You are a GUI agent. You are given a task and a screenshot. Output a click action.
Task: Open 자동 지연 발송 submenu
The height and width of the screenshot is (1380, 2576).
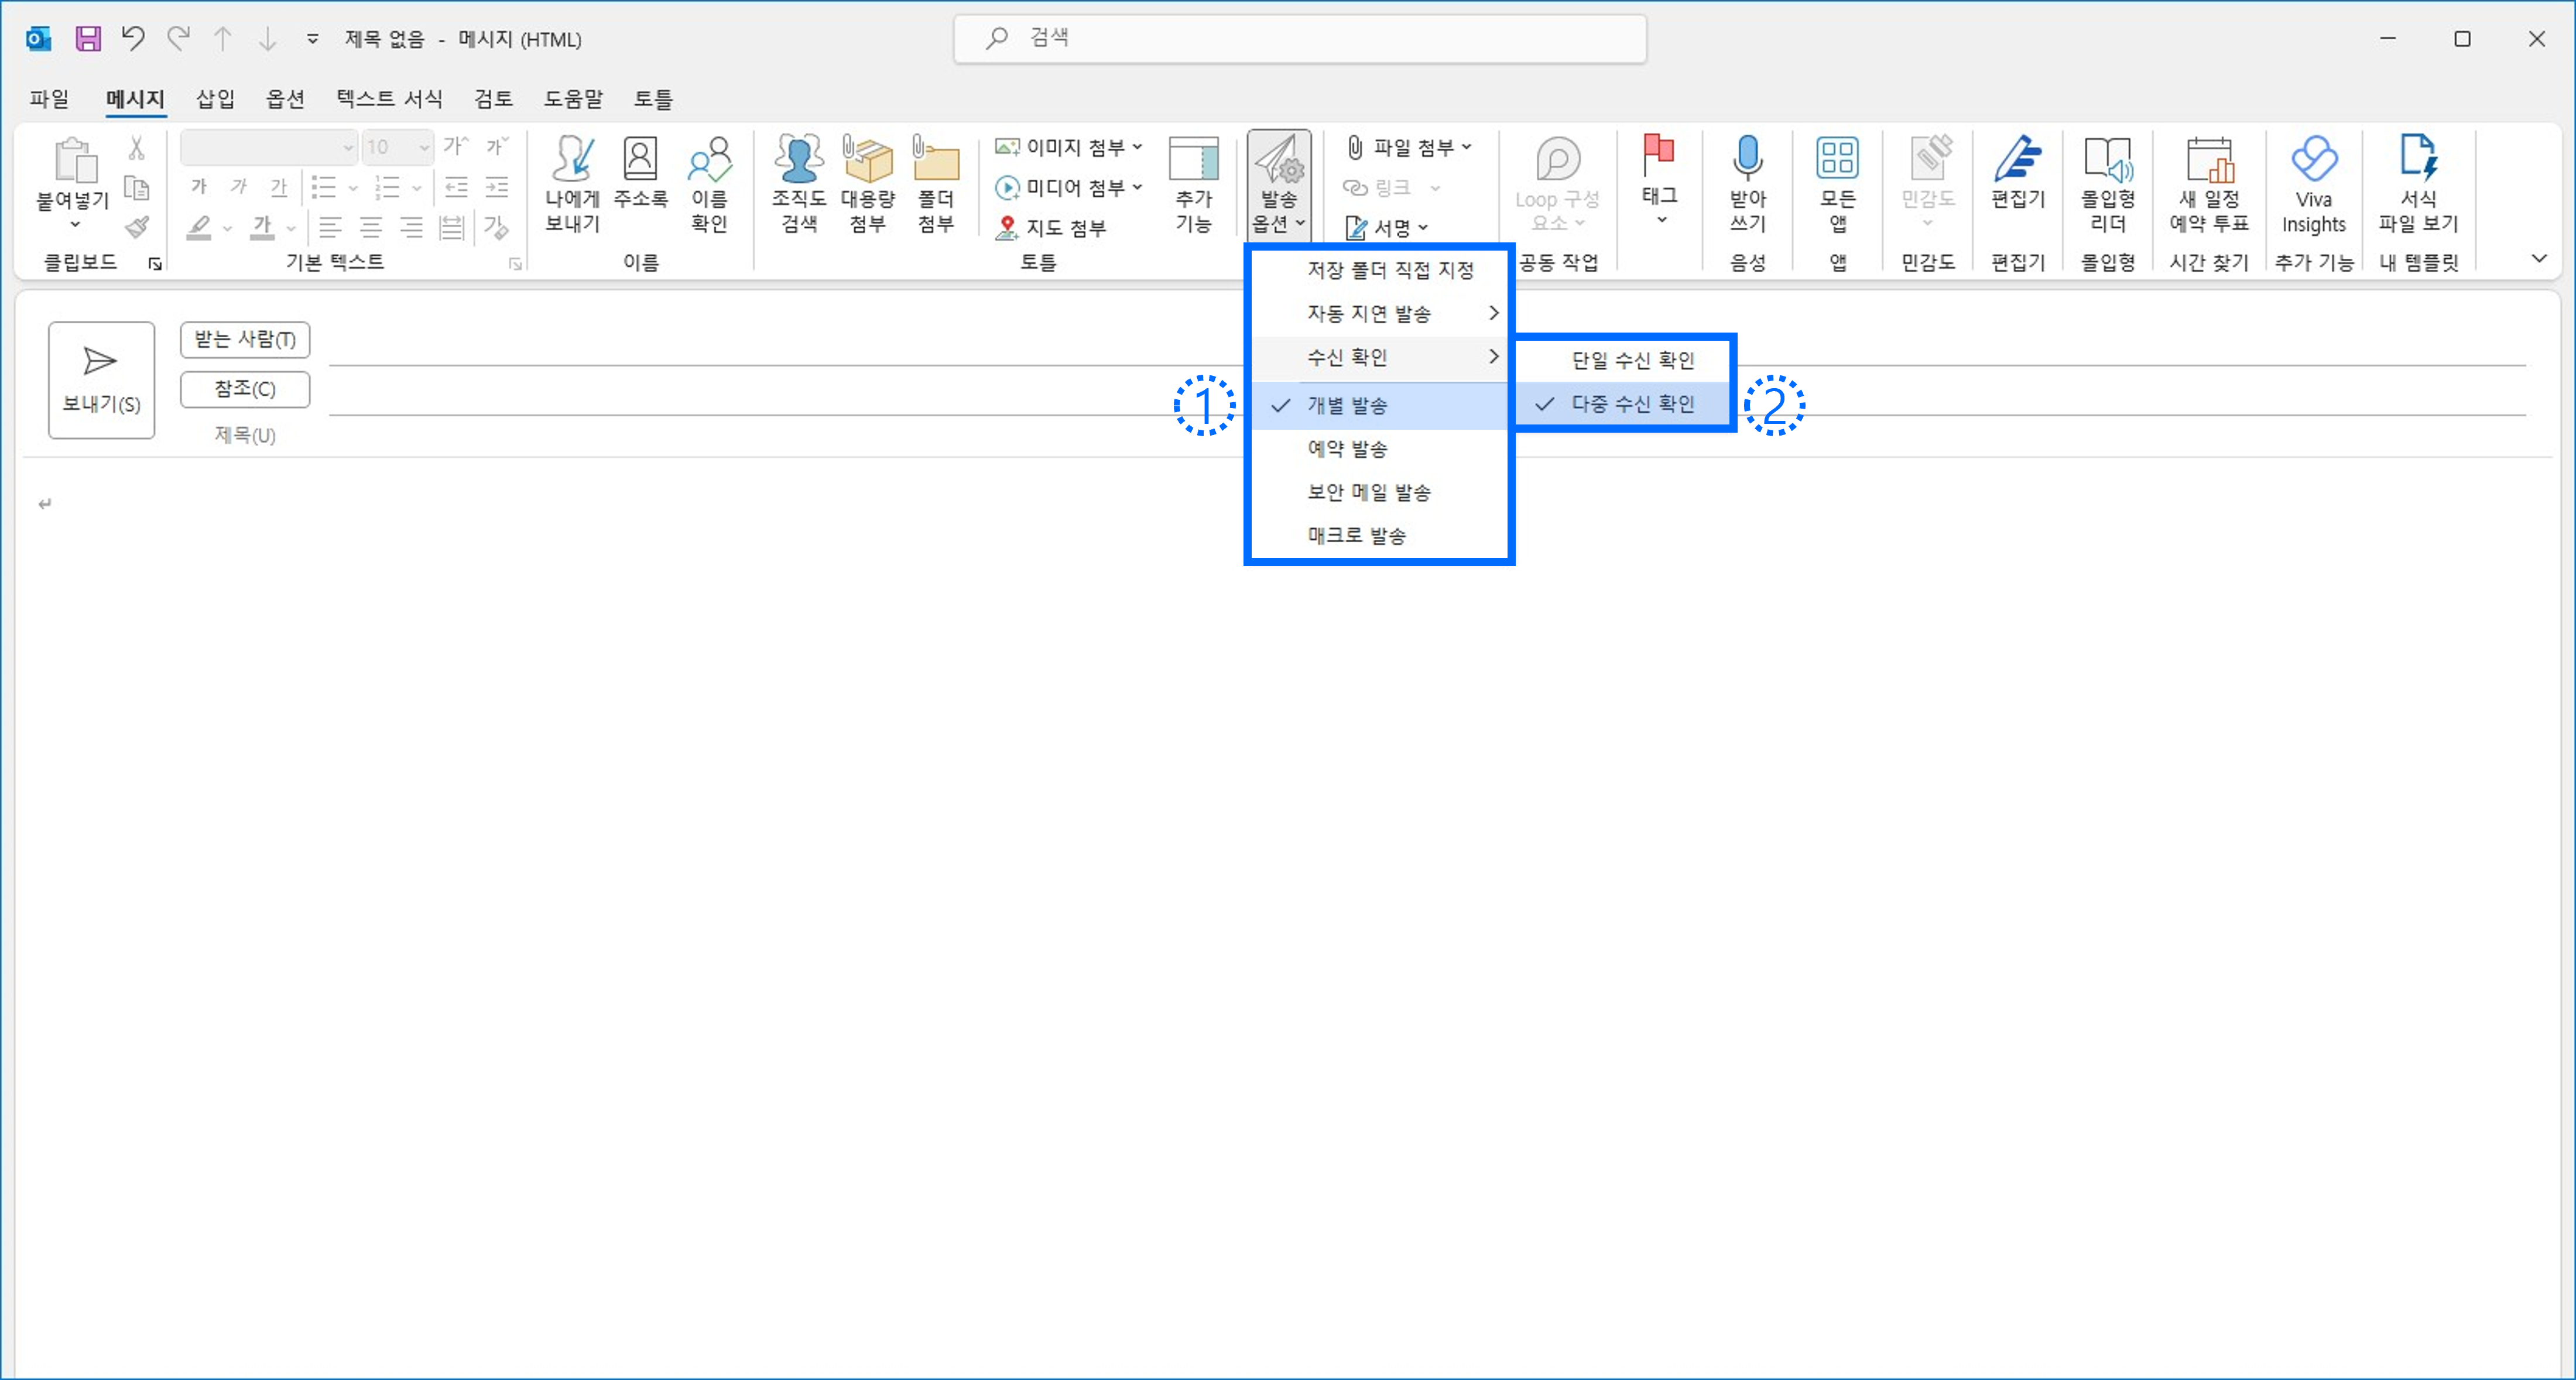[1379, 314]
